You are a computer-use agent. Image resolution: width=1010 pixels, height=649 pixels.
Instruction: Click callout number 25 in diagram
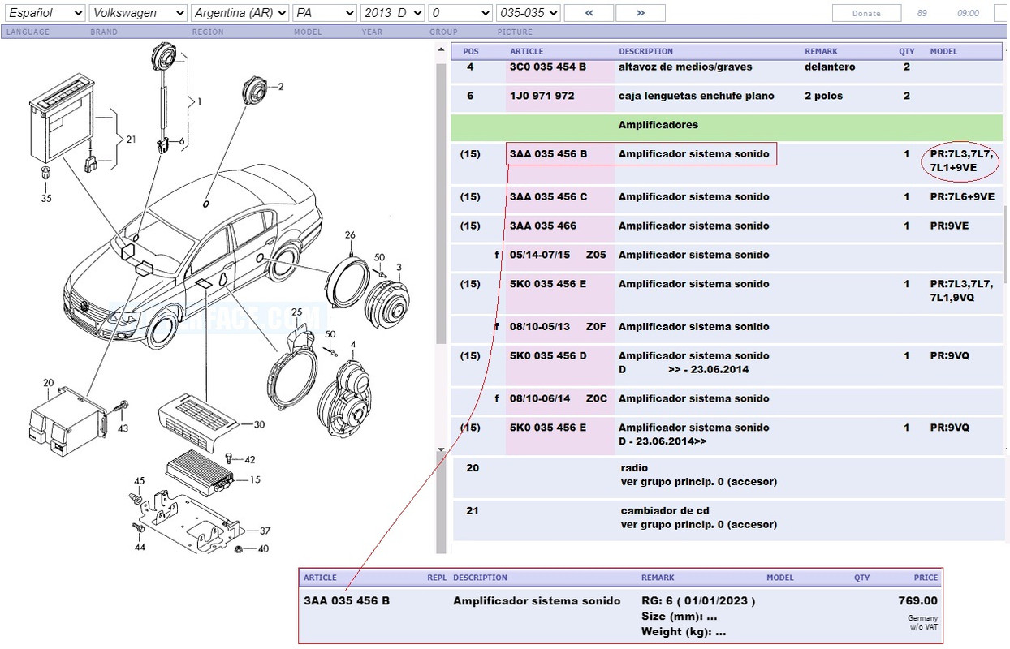coord(296,312)
